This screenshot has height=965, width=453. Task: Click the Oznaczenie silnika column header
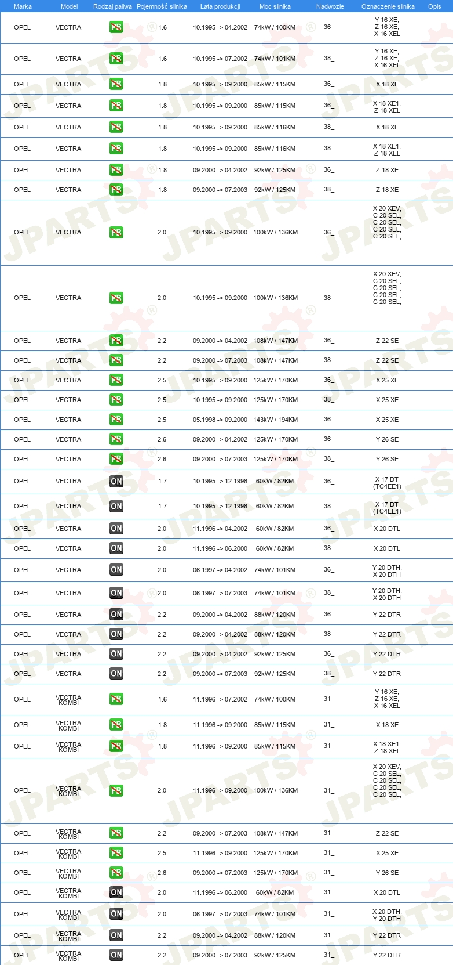coord(388,6)
